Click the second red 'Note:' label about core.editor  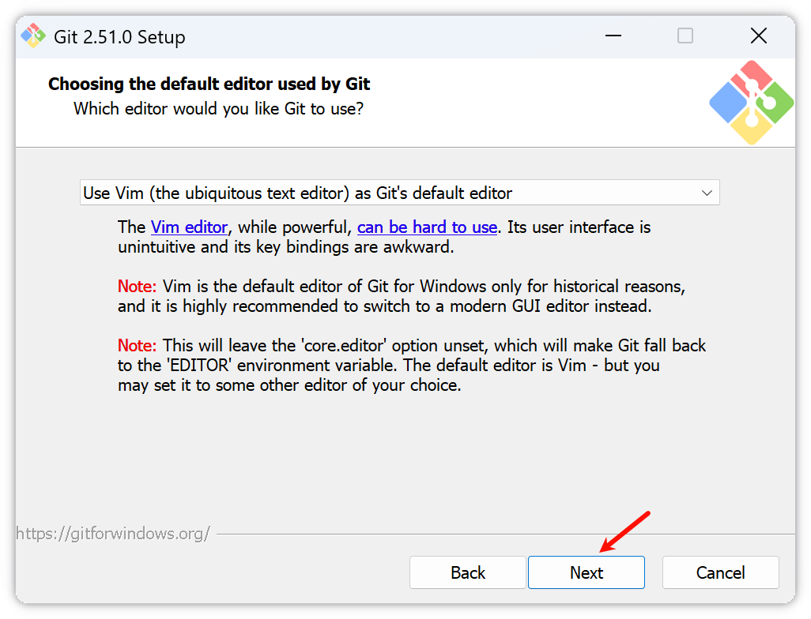(x=138, y=346)
